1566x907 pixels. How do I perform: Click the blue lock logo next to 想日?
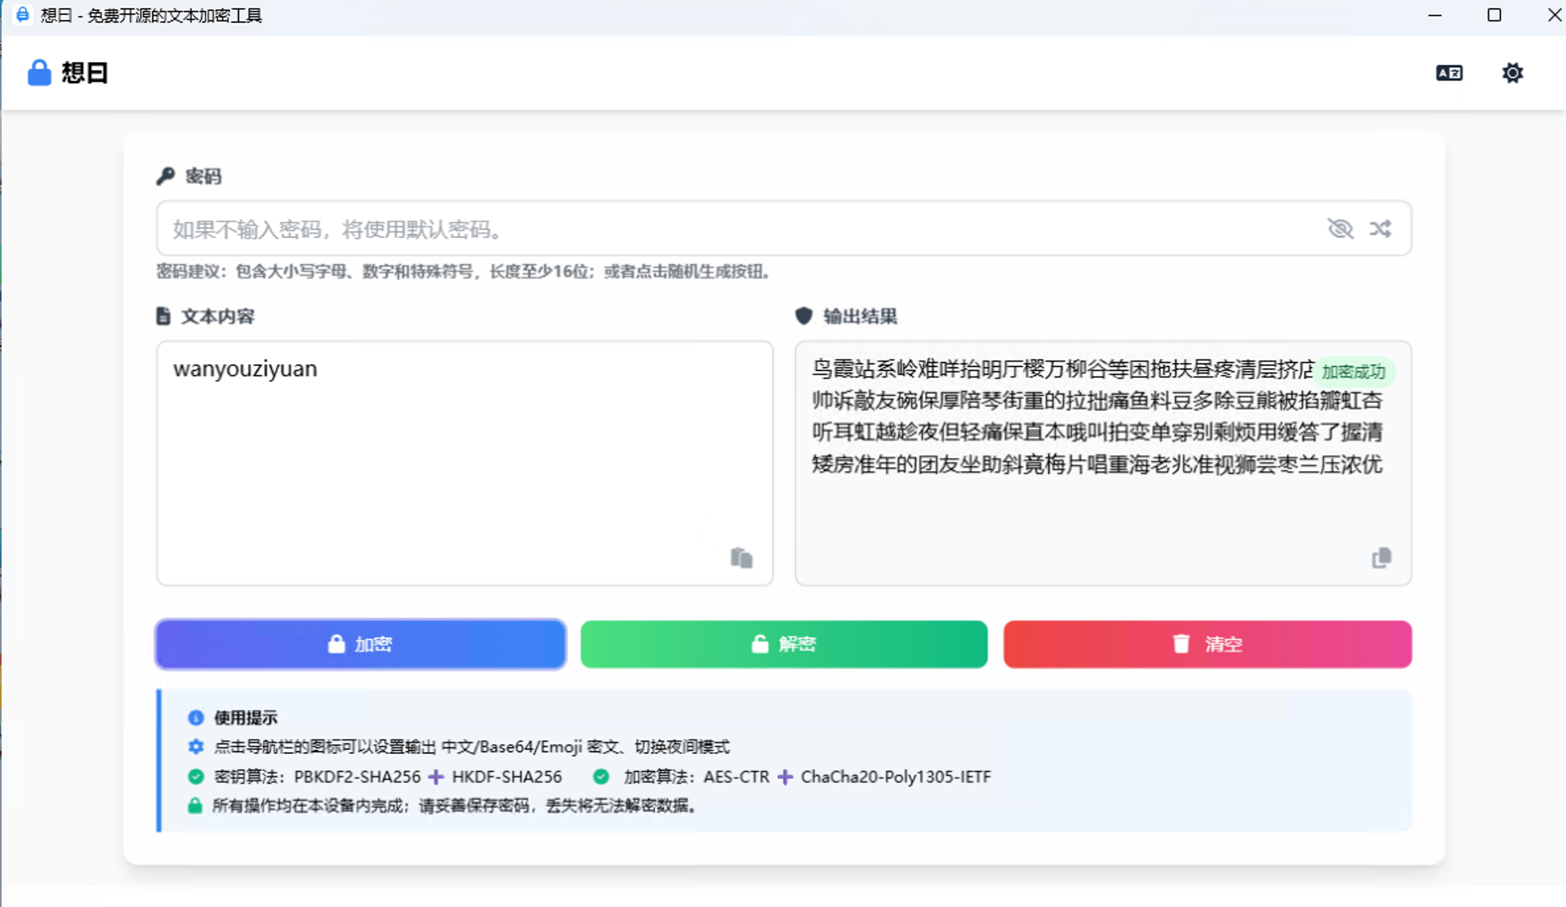pyautogui.click(x=39, y=73)
